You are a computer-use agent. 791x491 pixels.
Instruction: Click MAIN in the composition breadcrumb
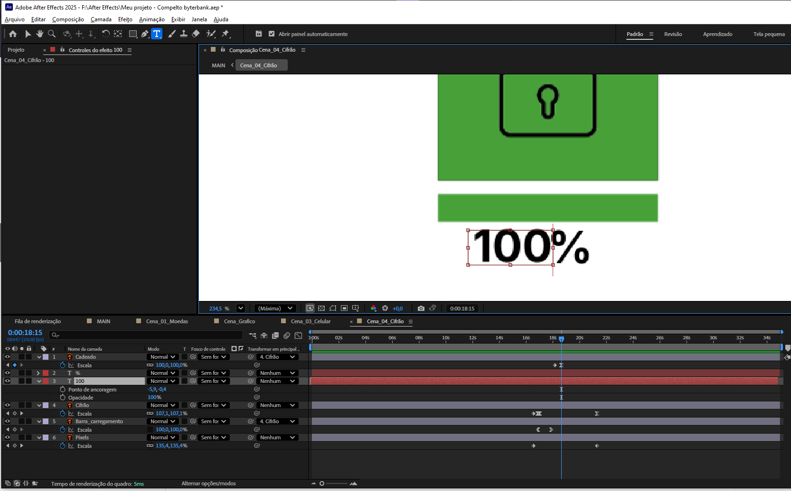(218, 65)
